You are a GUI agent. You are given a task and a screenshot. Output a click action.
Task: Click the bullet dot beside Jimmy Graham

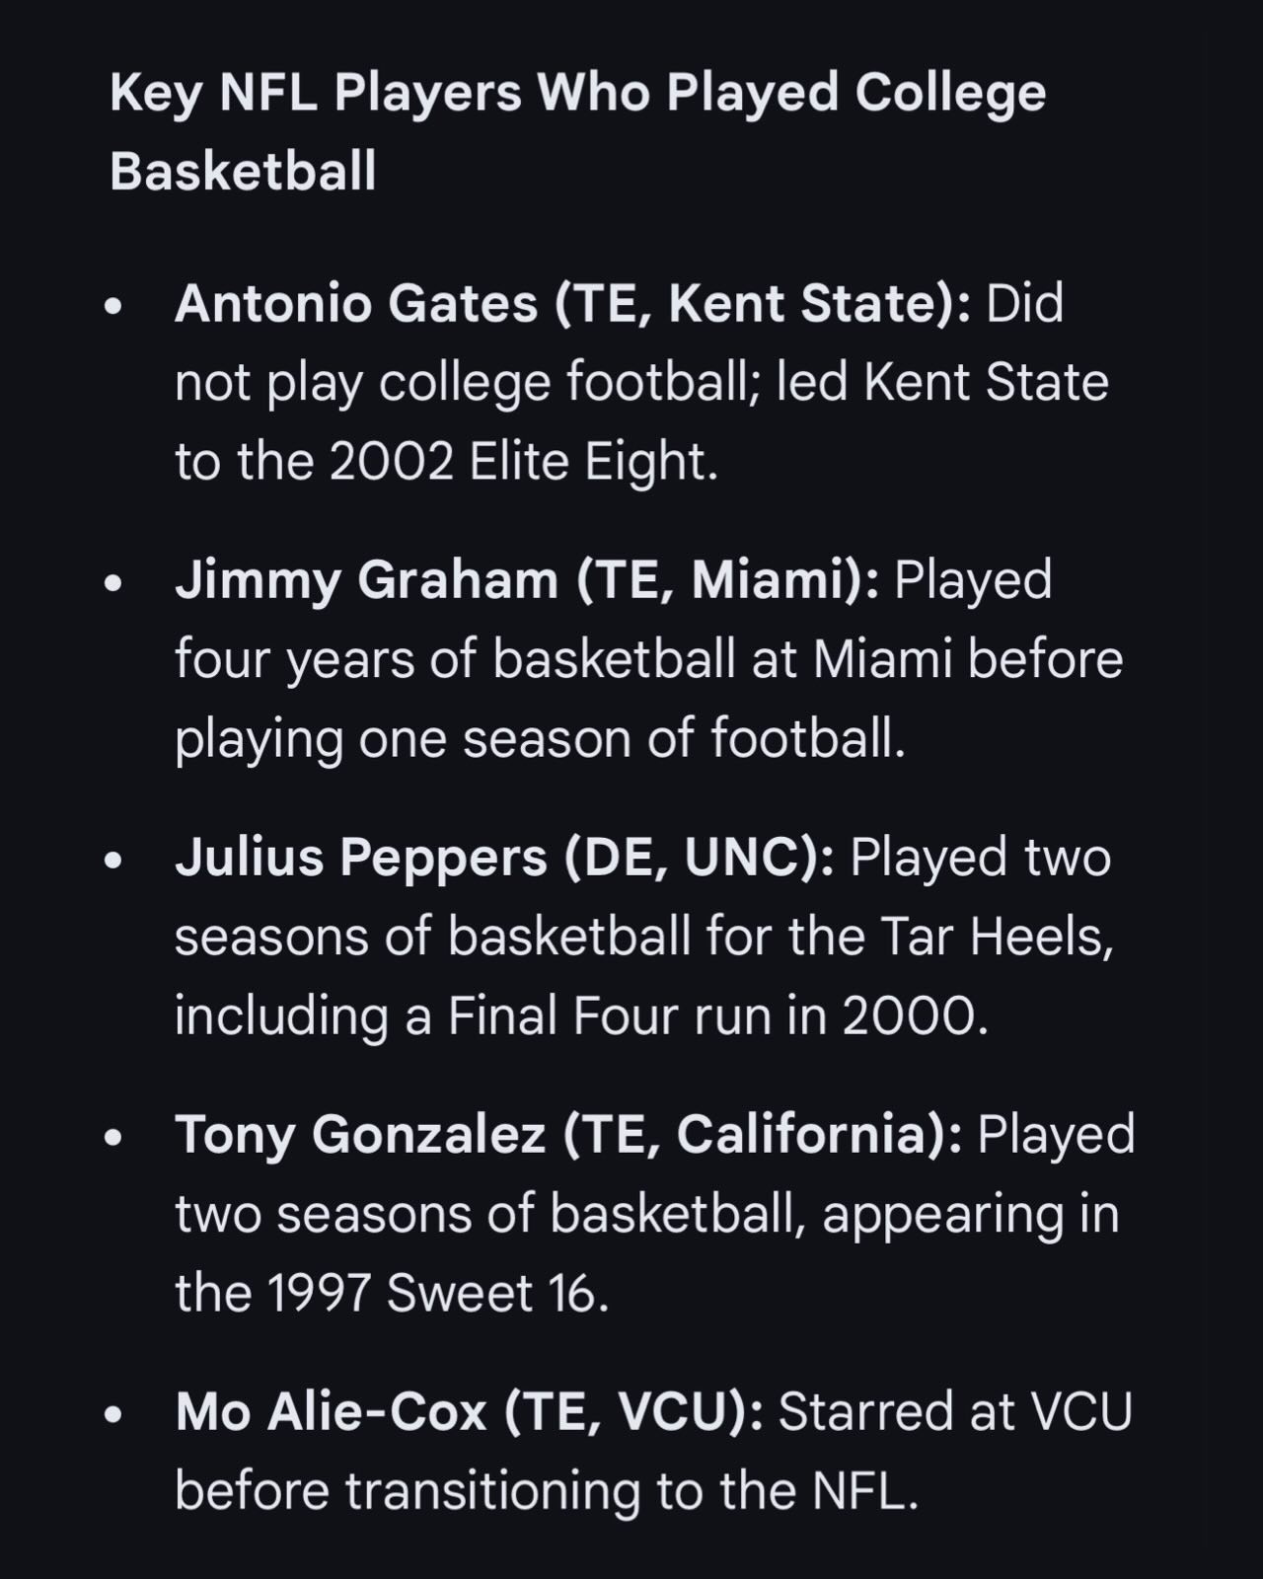tap(115, 582)
